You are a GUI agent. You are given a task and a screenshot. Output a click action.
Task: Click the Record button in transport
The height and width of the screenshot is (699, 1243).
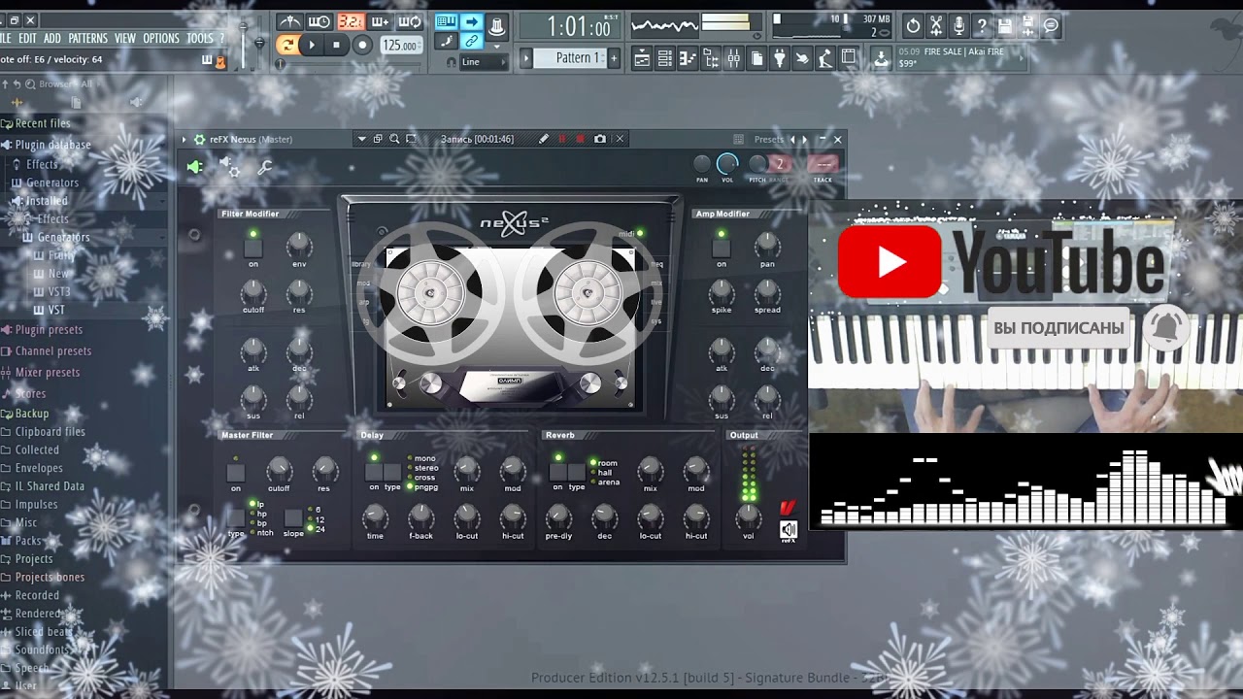(x=362, y=45)
